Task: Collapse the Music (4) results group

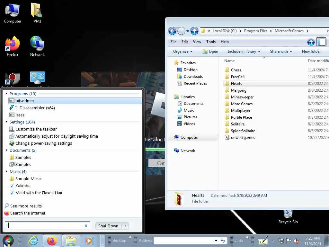Action: point(6,171)
